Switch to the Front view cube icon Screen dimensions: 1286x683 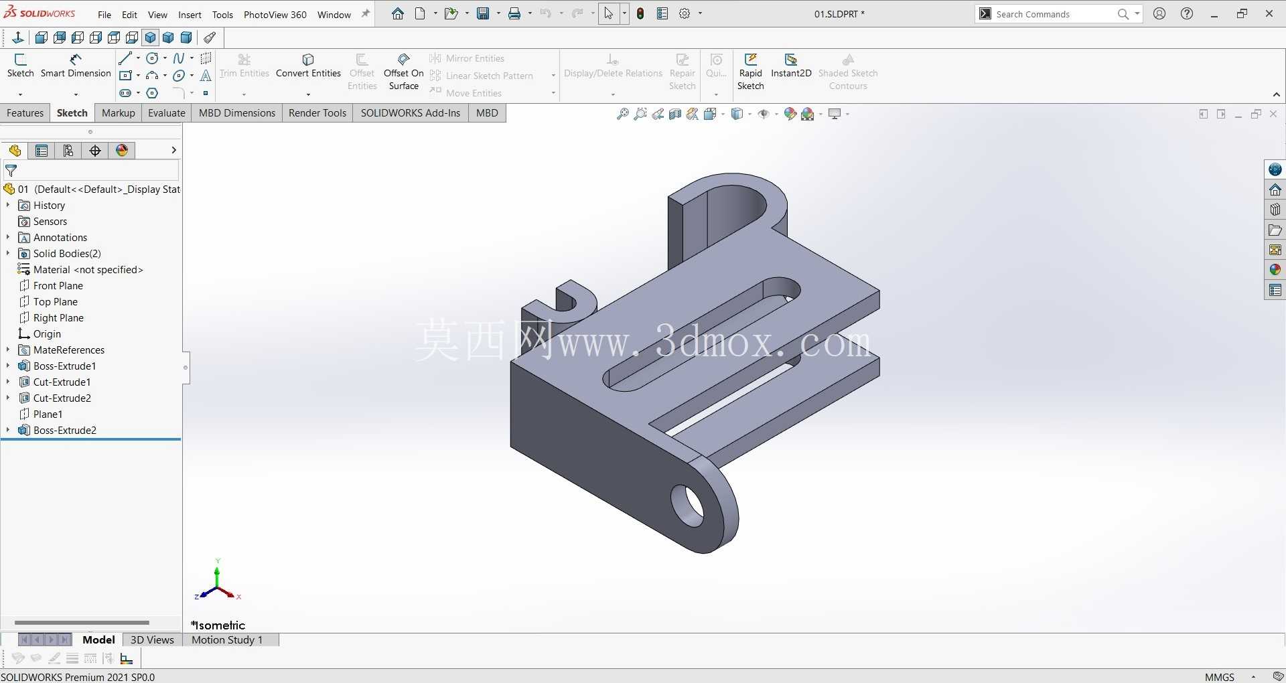coord(42,37)
